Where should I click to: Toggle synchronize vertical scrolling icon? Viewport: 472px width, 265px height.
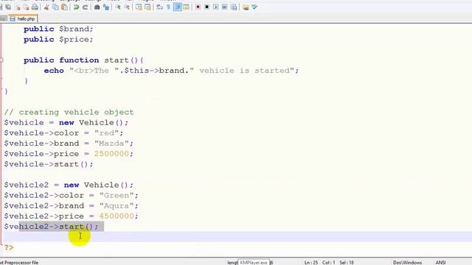[139, 7]
